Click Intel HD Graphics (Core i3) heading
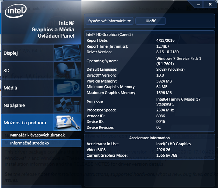This screenshot has width=218, height=188. tap(109, 34)
